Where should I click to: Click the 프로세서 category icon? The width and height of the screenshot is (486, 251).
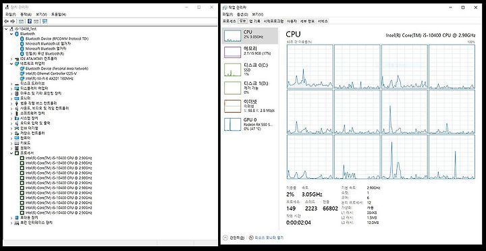tap(17, 153)
